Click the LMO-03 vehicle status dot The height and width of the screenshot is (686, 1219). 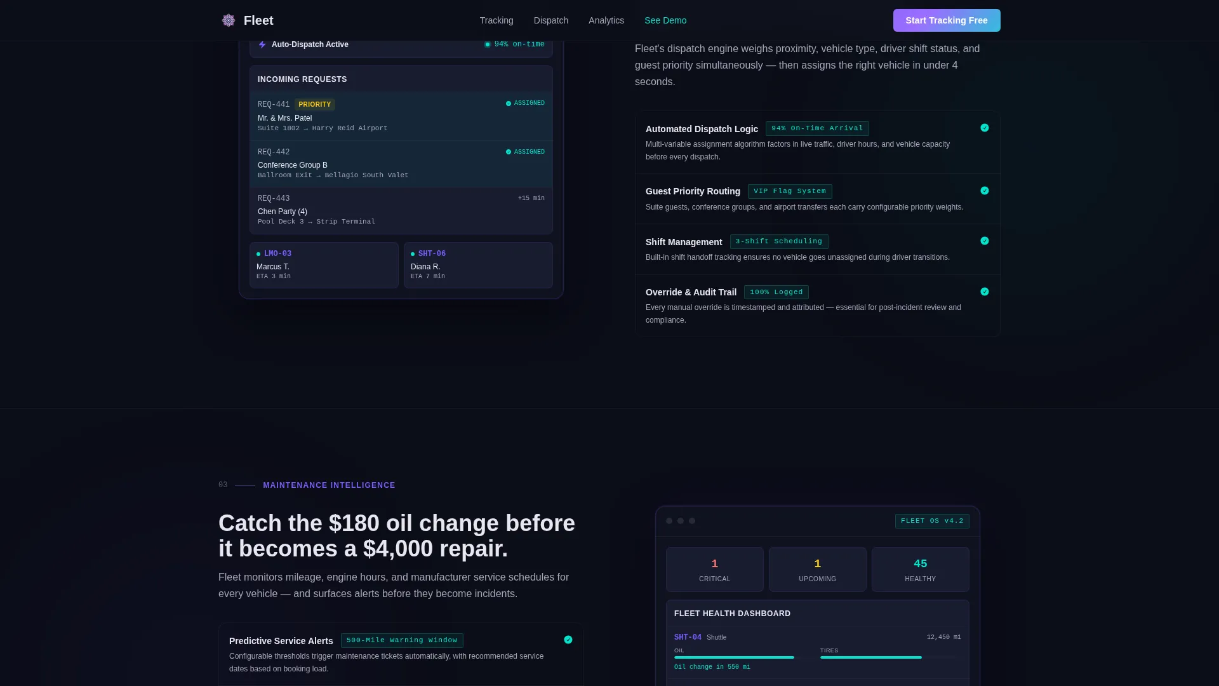click(258, 254)
